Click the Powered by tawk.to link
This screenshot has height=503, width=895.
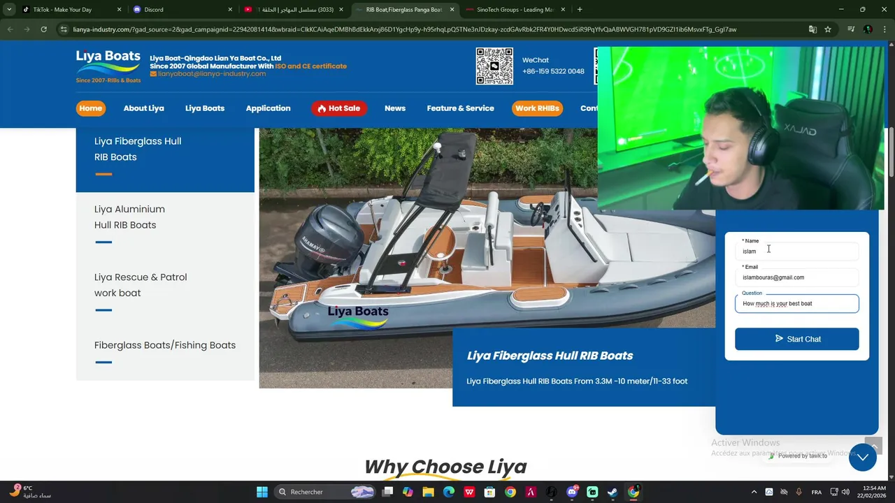tap(798, 455)
